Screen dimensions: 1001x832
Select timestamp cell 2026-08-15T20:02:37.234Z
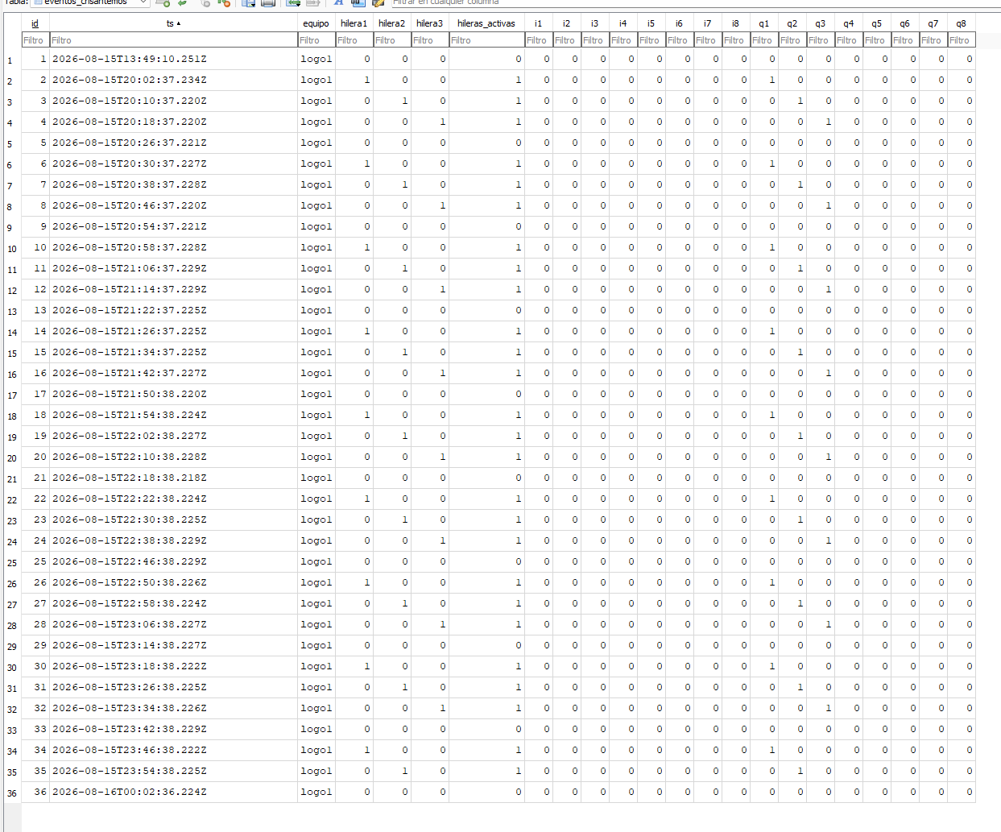coord(173,80)
